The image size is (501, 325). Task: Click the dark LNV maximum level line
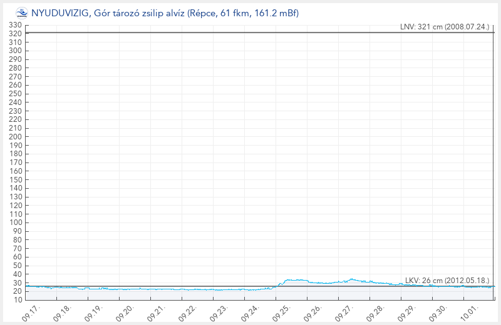[250, 32]
